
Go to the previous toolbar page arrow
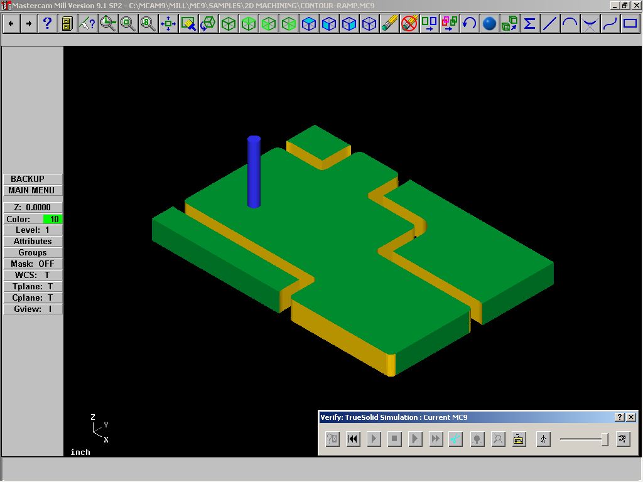[11, 24]
